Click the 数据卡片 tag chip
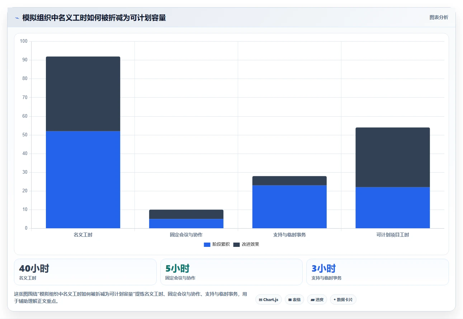Viewport: 463px width, 319px height. (343, 300)
